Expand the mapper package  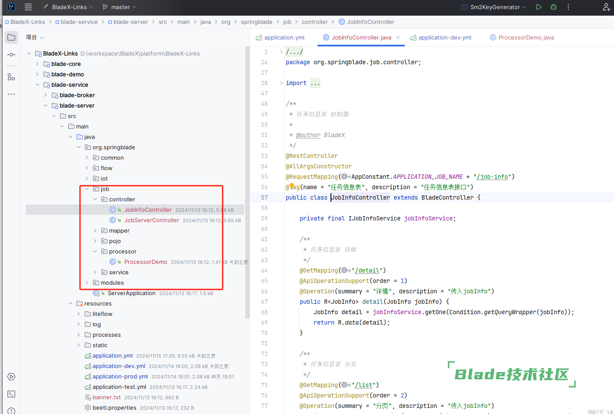[x=95, y=230]
